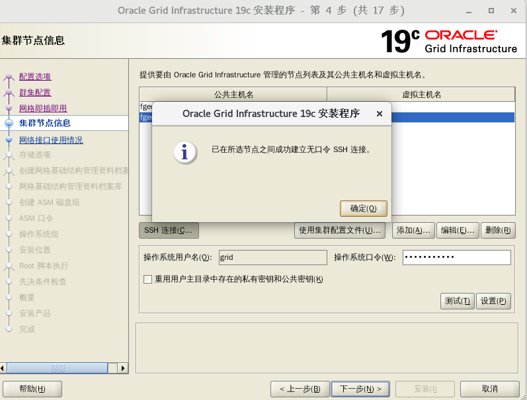
Task: Click the step bullet icon beside 集群节点信息
Action: point(9,123)
